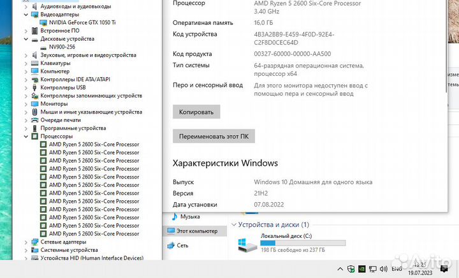This screenshot has width=459, height=278.
Task: Click the Встроенное ПО chip icon
Action: pos(34,31)
